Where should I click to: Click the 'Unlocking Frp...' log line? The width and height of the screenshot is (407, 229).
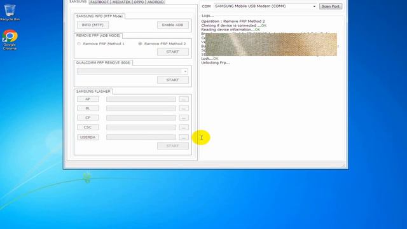tap(216, 62)
